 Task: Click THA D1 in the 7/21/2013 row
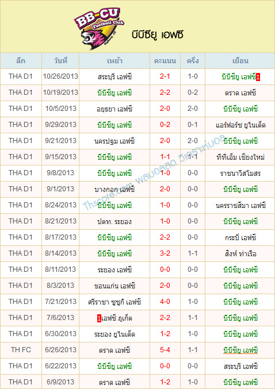point(21,302)
